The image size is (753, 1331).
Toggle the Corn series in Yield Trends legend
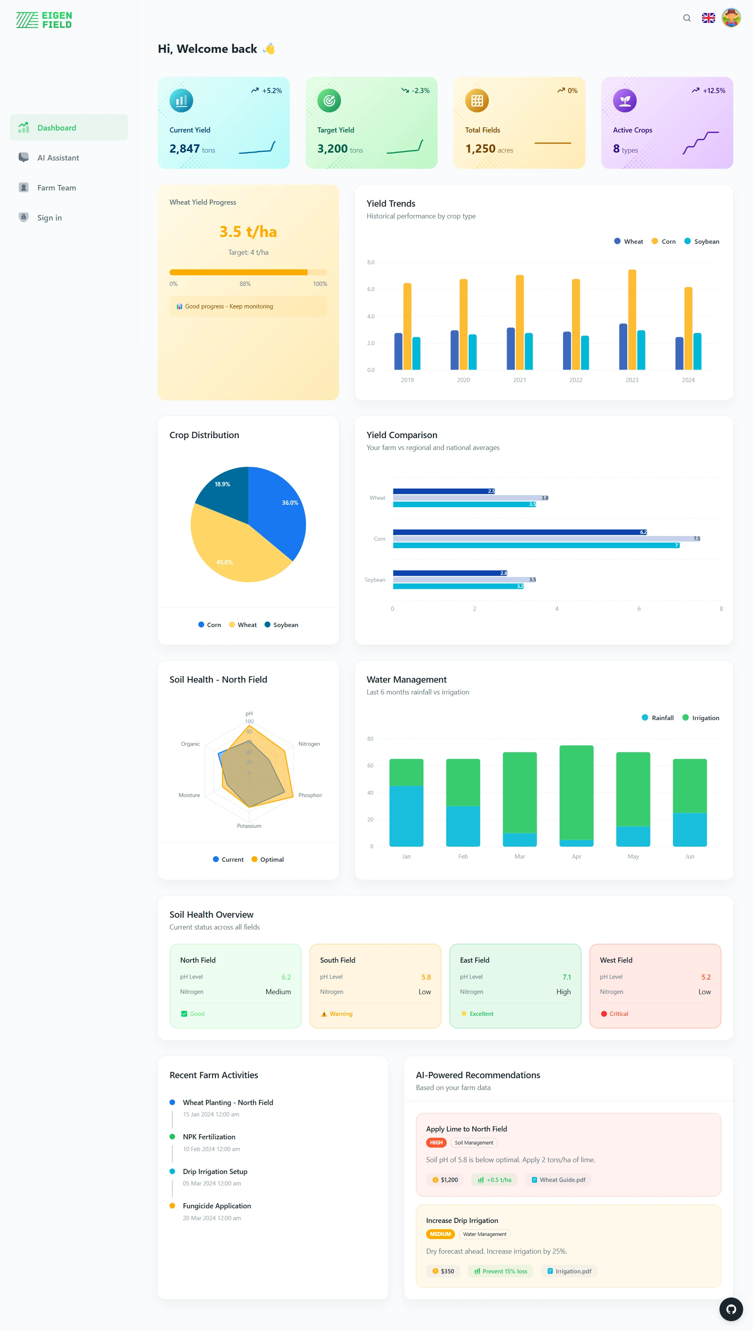click(664, 241)
